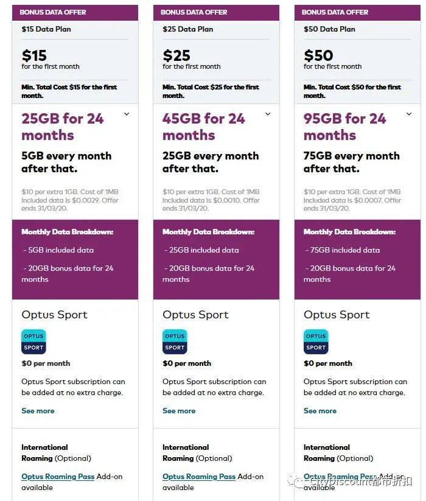The width and height of the screenshot is (426, 501).
Task: Click the Optus Sport heading in $25 plan
Action: pyautogui.click(x=195, y=315)
